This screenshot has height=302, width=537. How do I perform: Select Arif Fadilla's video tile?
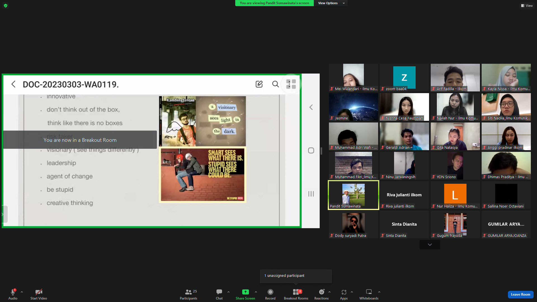[x=455, y=78]
